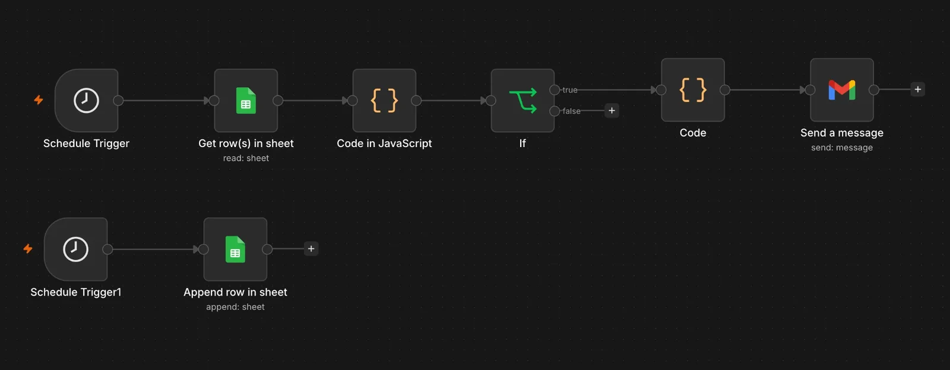
Task: Select the Schedule Trigger1 clock node
Action: (x=75, y=249)
